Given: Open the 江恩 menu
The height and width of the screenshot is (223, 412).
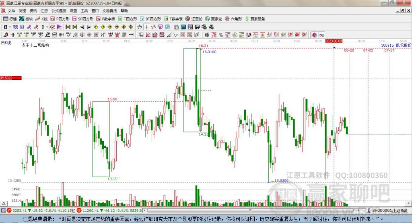Looking at the screenshot, I should pos(44,11).
